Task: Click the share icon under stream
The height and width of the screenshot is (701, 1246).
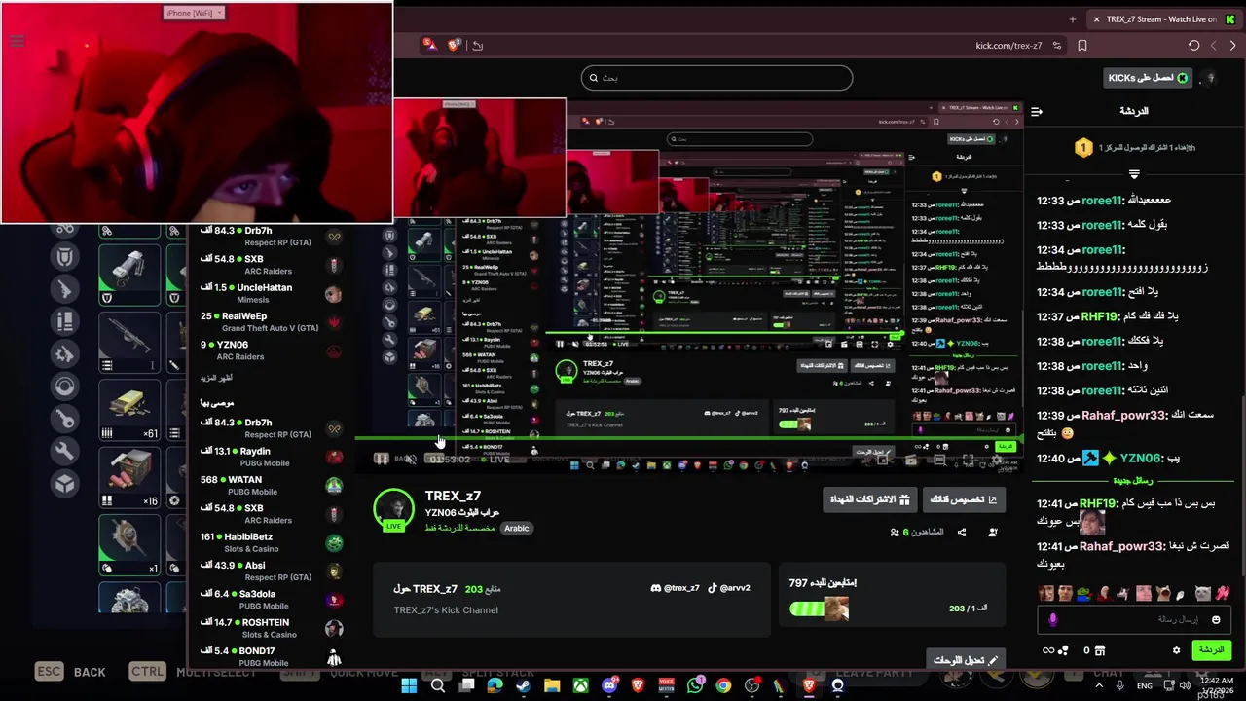Action: click(962, 532)
